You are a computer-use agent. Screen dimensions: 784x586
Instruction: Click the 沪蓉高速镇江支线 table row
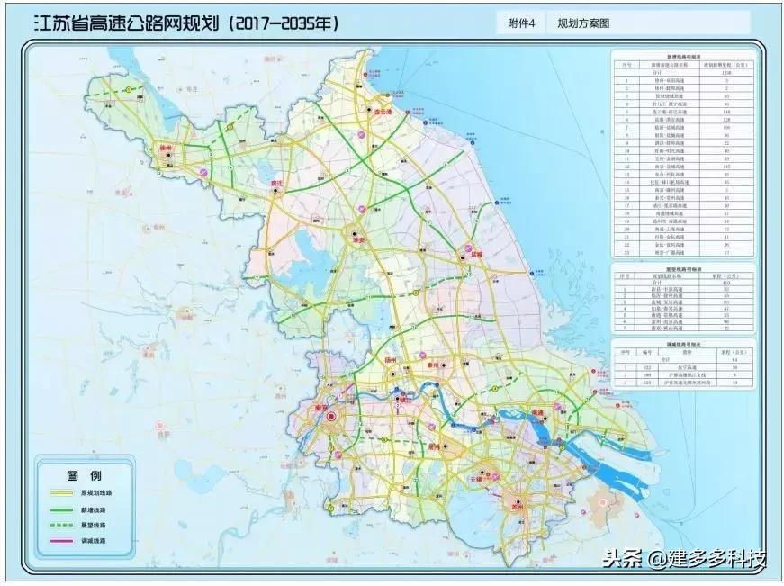(x=684, y=374)
